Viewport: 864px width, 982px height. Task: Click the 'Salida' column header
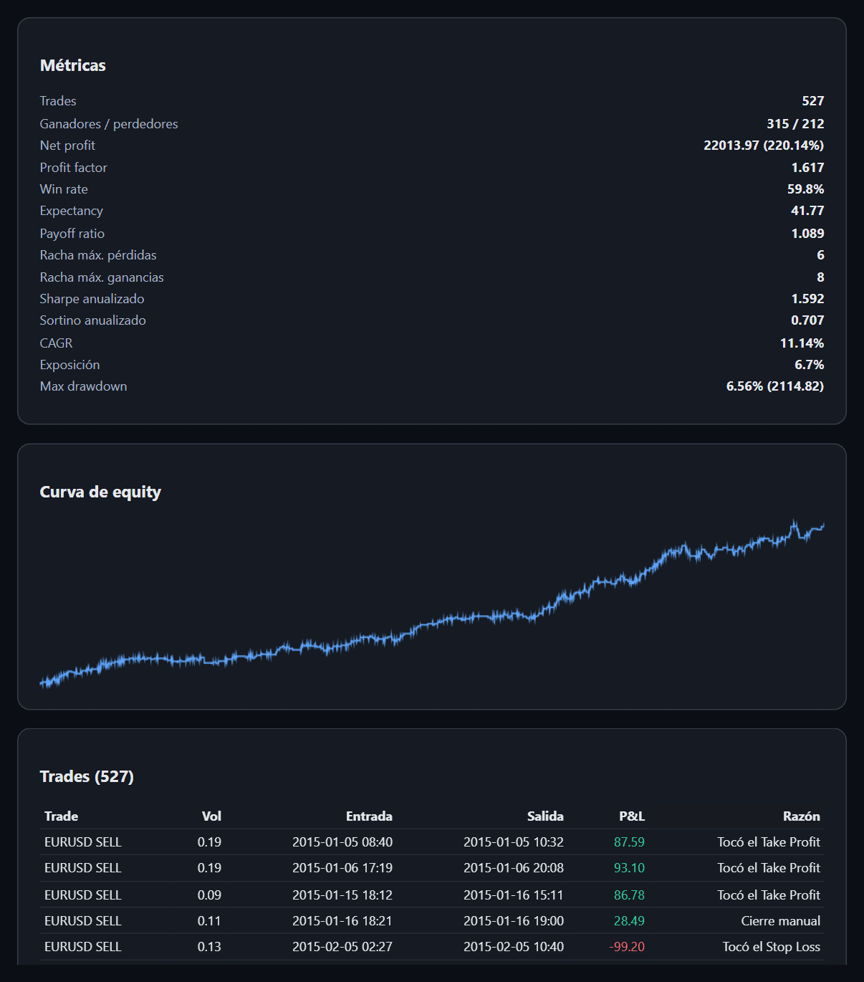coord(545,816)
